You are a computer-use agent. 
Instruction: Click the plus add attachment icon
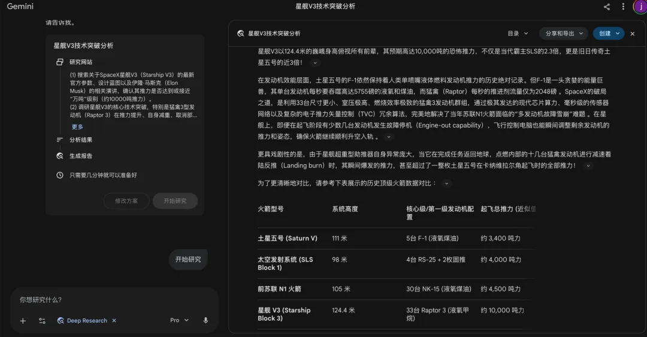click(23, 320)
